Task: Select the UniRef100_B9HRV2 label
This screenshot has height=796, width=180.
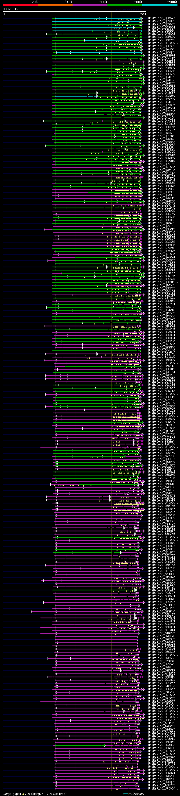Action: (x=161, y=472)
